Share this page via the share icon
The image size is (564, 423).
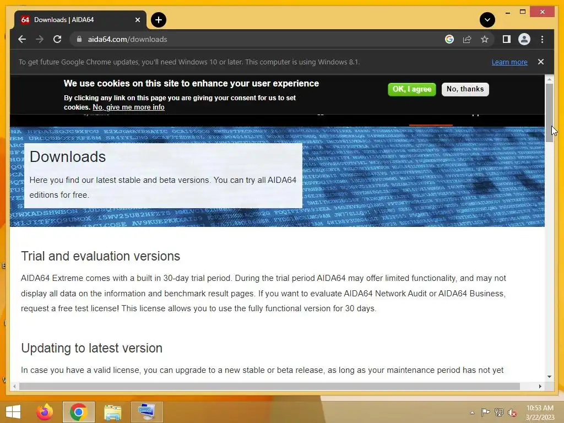click(x=467, y=39)
